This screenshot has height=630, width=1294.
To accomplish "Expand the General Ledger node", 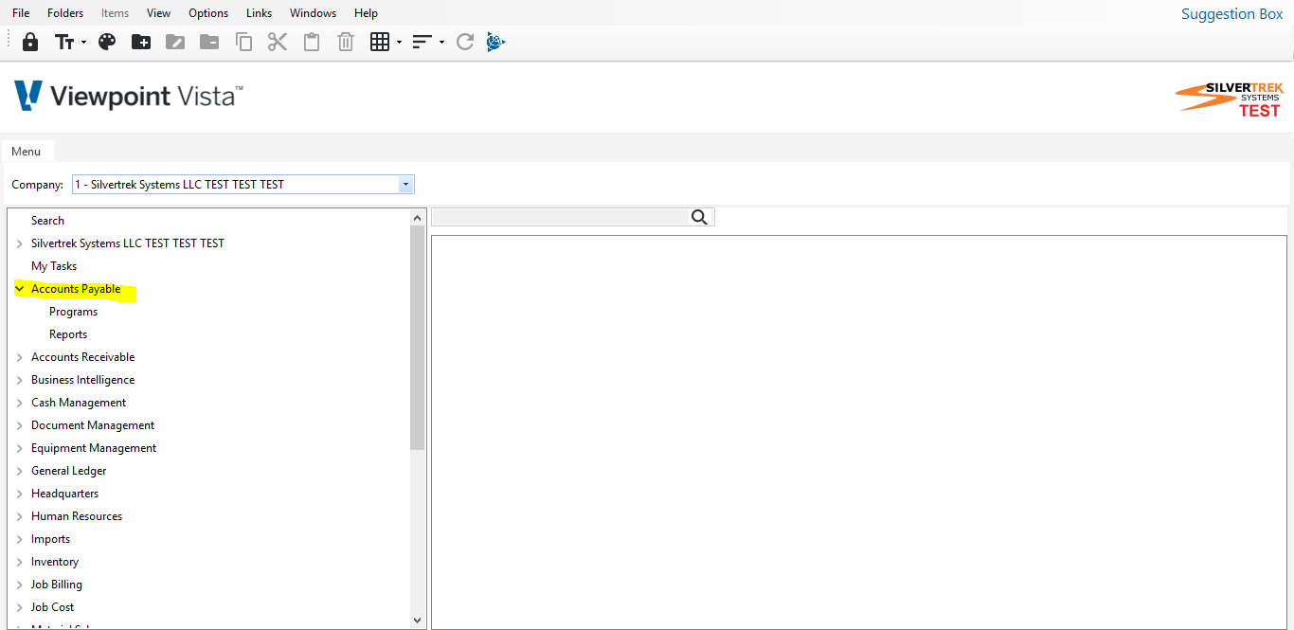I will pyautogui.click(x=20, y=471).
